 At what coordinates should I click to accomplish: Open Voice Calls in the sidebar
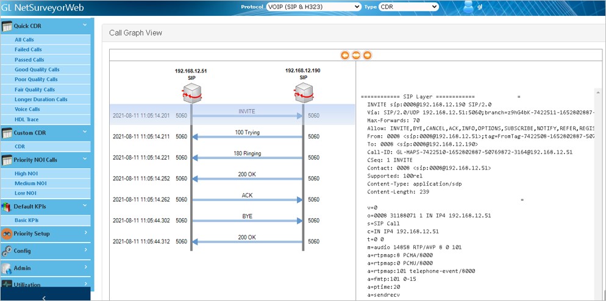[46, 109]
